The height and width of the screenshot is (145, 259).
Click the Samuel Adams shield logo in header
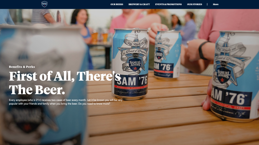point(45,4)
